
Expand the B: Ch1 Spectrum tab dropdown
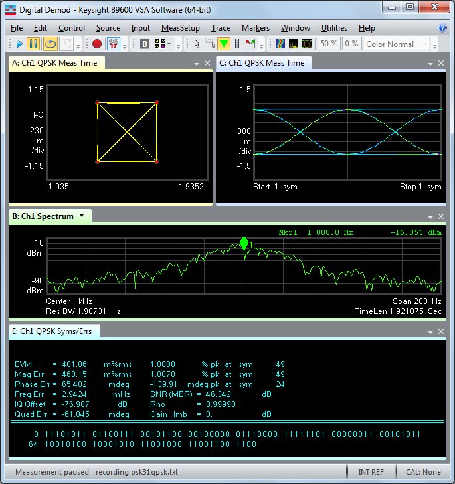click(82, 216)
